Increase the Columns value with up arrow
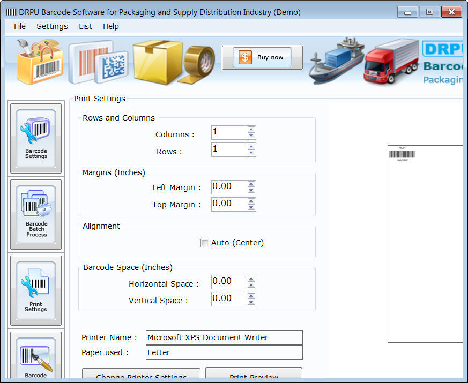The height and width of the screenshot is (383, 468). tap(251, 130)
